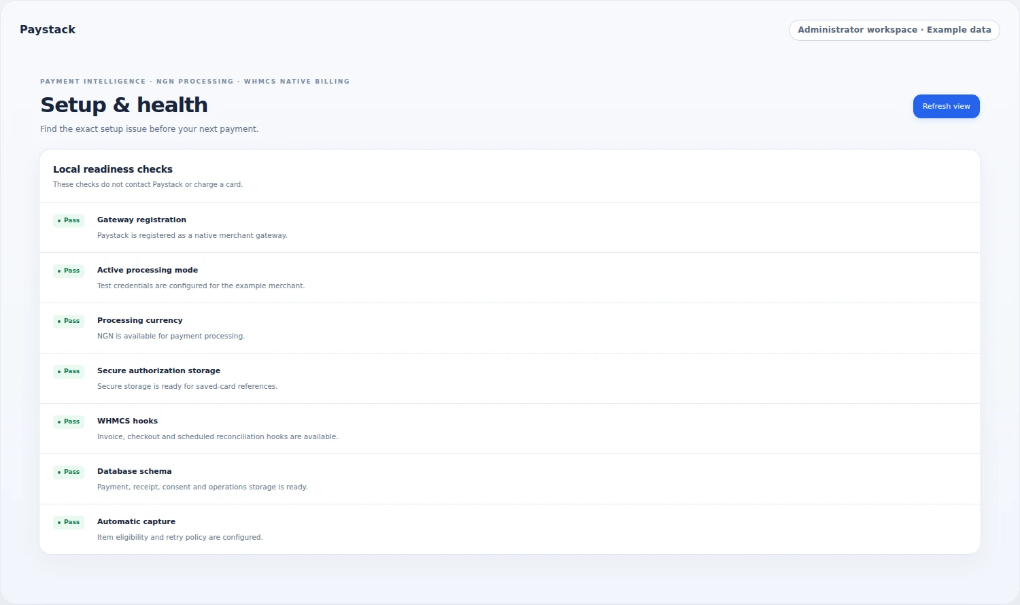Screen dimensions: 1020x605
Task: Click 'NGN is available for payment processing.'
Action: tap(171, 336)
